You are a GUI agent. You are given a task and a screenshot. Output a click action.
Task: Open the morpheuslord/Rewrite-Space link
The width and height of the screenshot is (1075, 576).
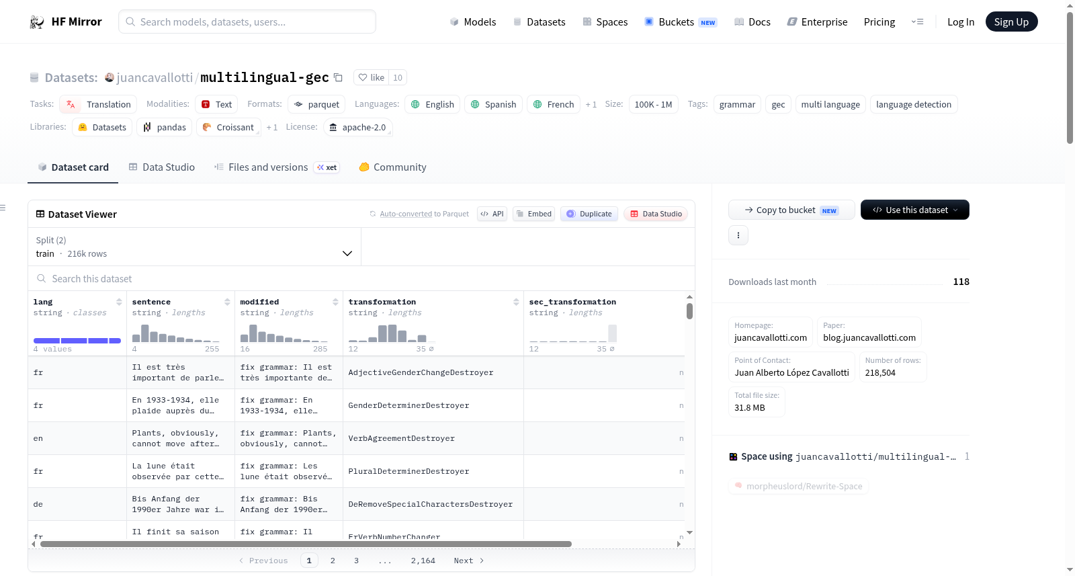click(799, 486)
